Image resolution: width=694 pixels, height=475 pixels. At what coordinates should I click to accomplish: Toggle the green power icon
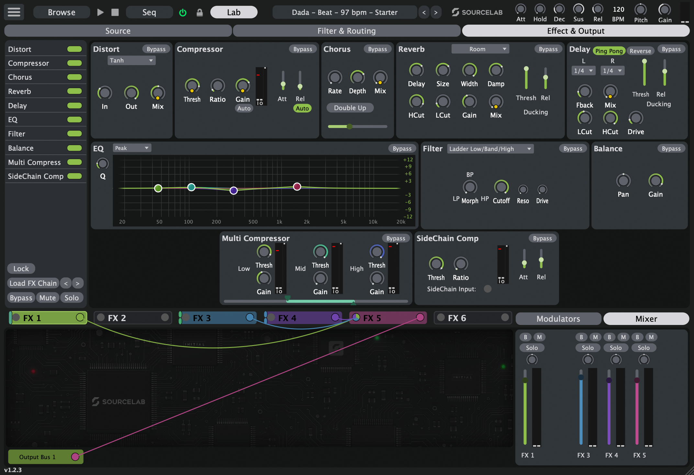[183, 13]
